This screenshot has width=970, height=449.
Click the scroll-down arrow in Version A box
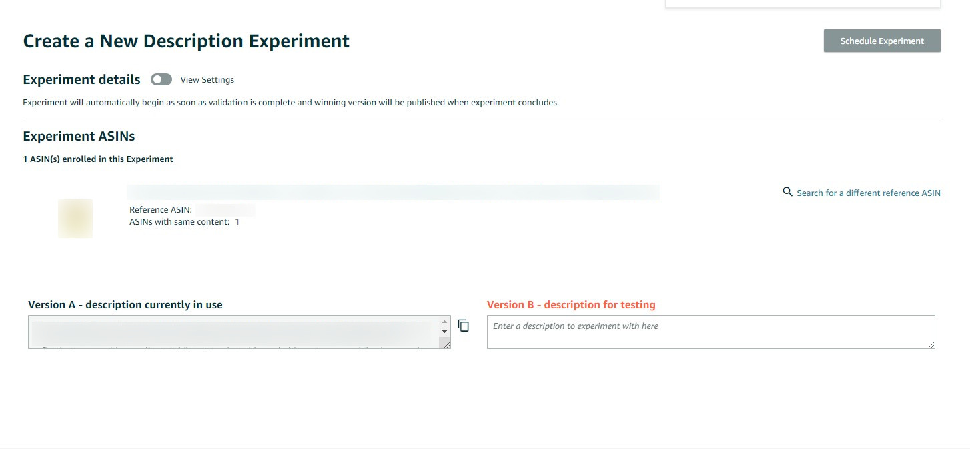[x=445, y=332]
